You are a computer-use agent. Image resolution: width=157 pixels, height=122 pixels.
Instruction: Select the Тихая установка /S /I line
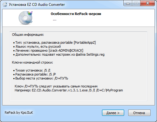(x=32, y=70)
